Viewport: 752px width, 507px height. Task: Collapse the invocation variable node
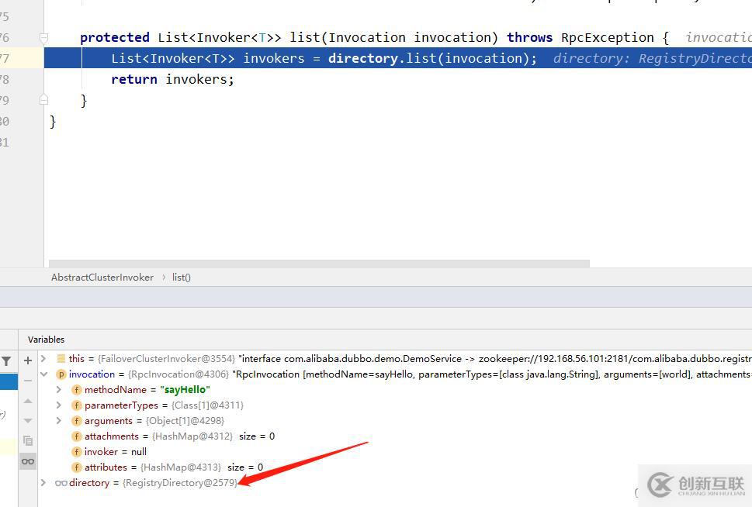click(43, 374)
